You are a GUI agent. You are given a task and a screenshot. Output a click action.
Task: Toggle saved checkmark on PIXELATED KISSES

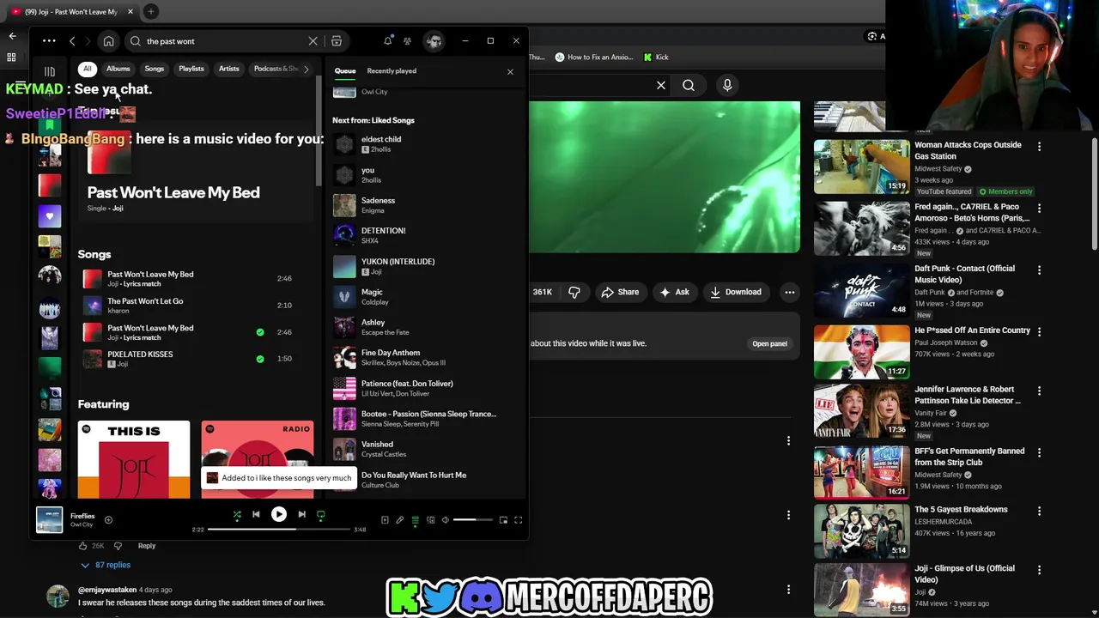(260, 358)
